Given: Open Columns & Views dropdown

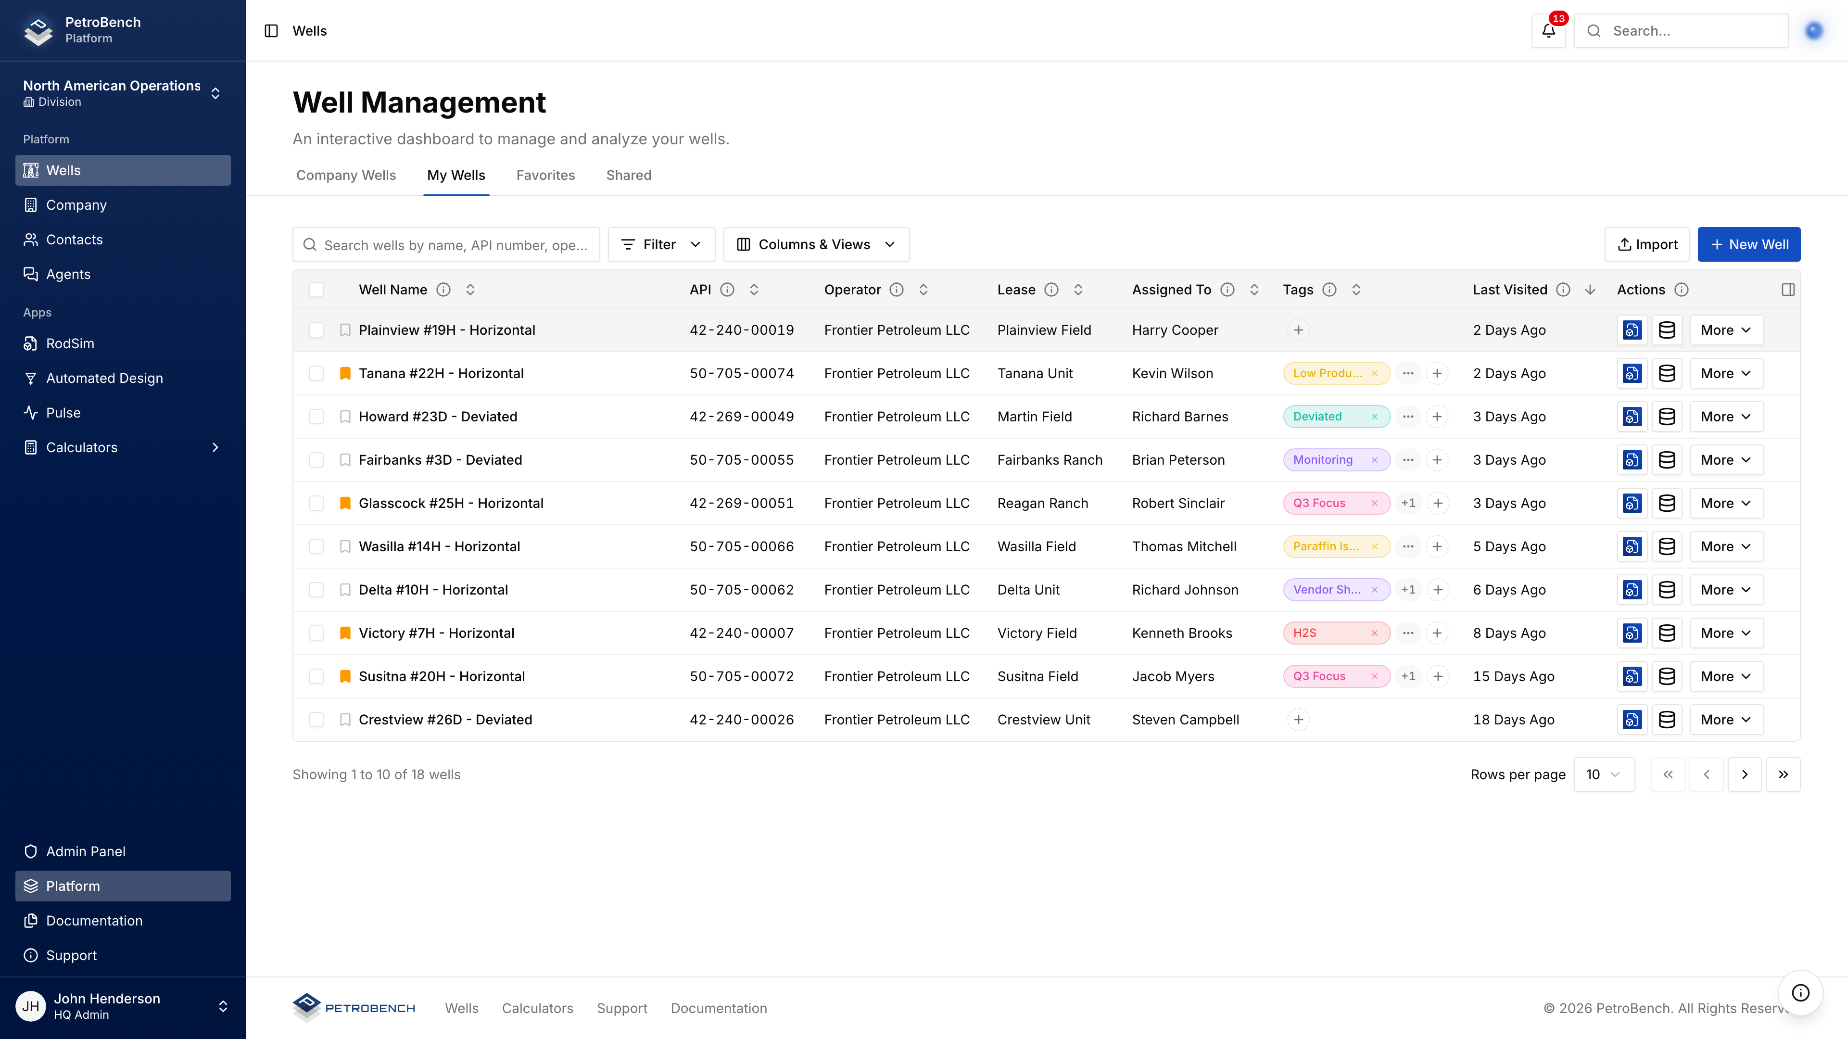Looking at the screenshot, I should coord(816,244).
